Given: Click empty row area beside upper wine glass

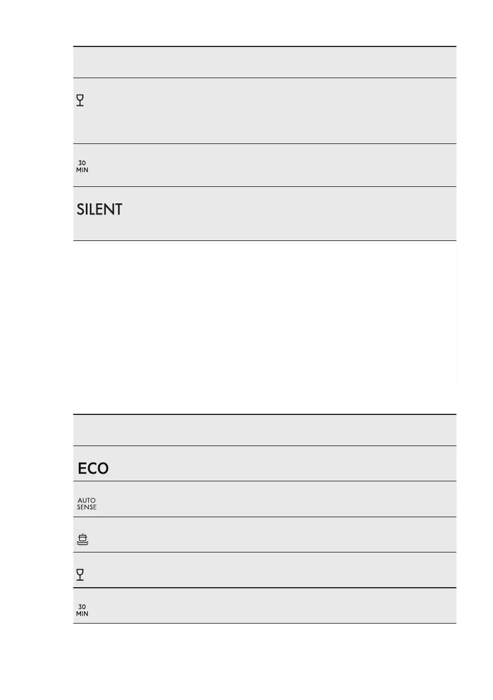Looking at the screenshot, I should [282, 110].
